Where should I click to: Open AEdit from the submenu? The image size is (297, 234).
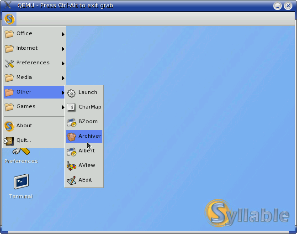click(x=84, y=180)
